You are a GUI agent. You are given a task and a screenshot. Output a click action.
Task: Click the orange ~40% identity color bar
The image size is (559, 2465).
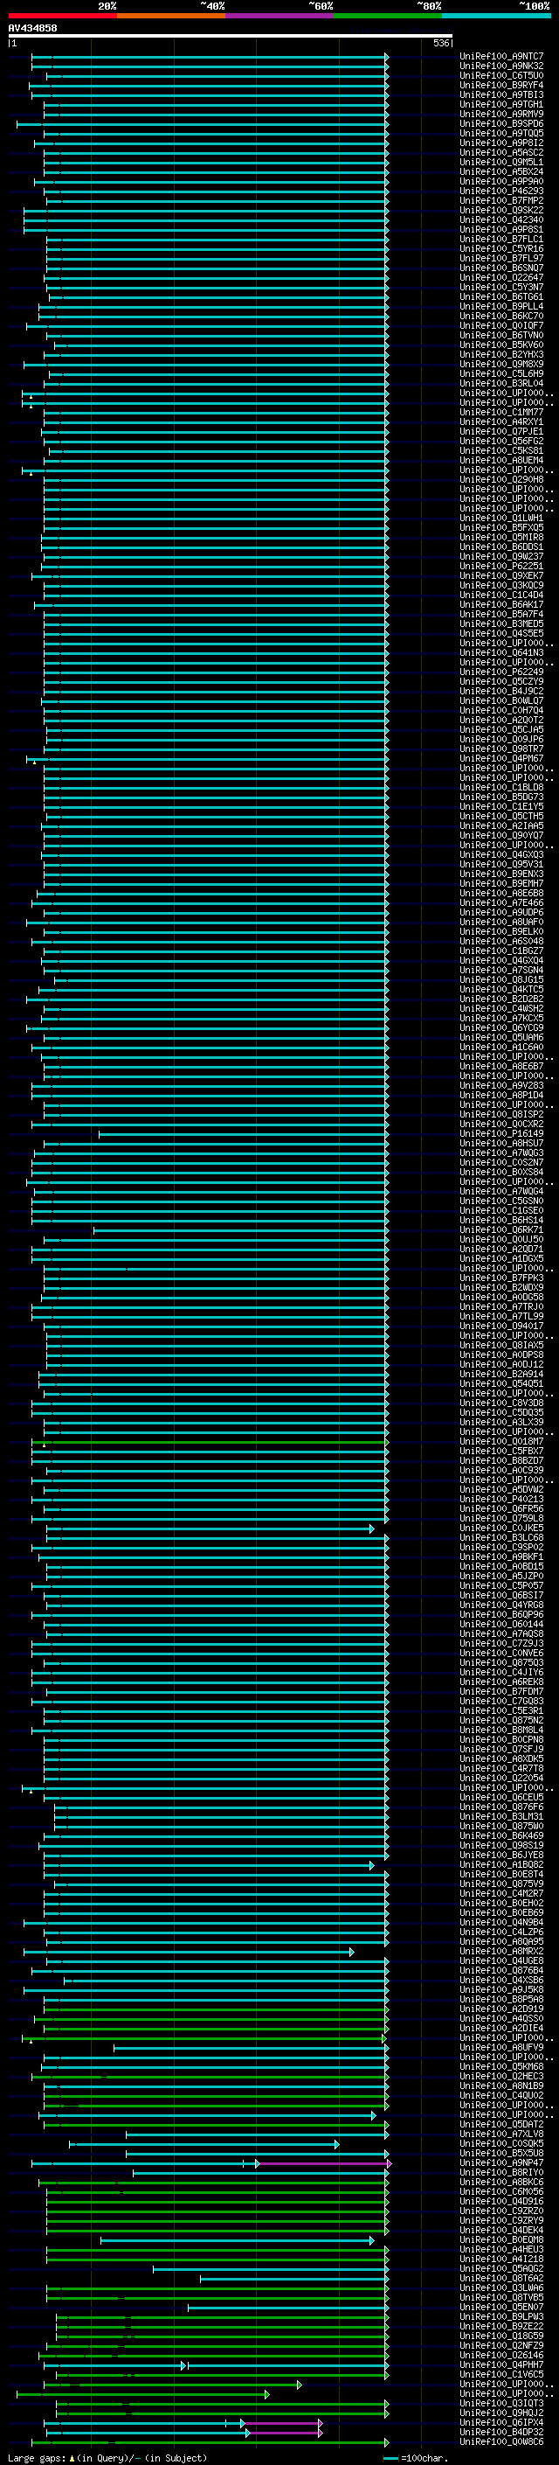coord(171,16)
